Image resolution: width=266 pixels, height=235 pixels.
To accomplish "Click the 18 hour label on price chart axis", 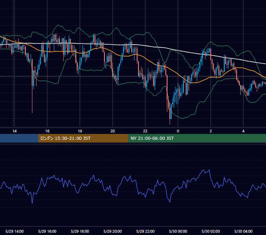I will coord(80,131).
